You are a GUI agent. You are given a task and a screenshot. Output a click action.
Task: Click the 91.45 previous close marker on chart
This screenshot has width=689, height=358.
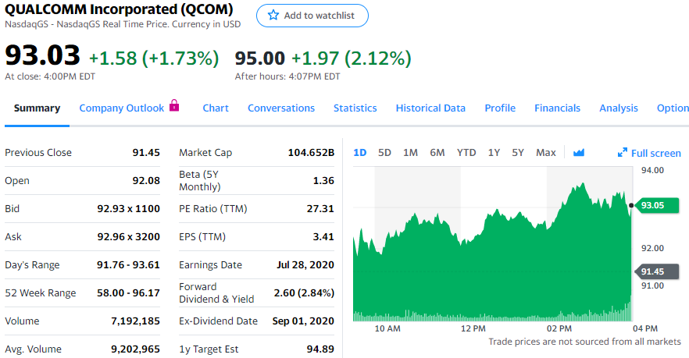(x=658, y=271)
